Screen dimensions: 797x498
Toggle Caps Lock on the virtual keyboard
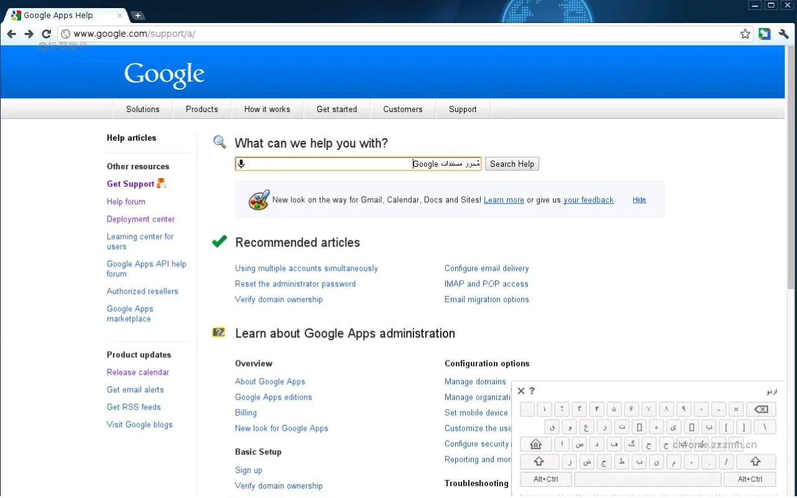click(535, 444)
